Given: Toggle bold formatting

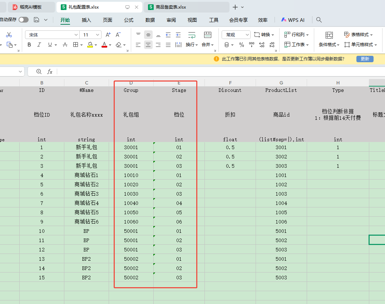Looking at the screenshot, I should point(29,45).
